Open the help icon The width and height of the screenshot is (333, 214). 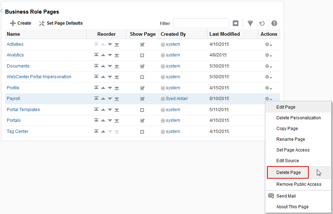coord(274,23)
